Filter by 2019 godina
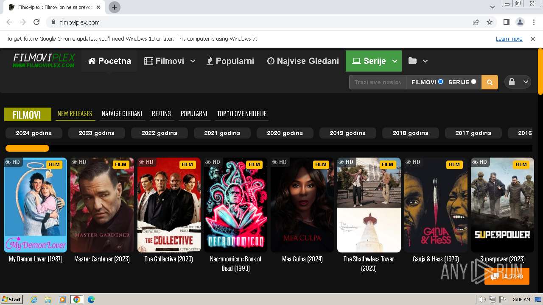543x305 pixels. point(348,133)
